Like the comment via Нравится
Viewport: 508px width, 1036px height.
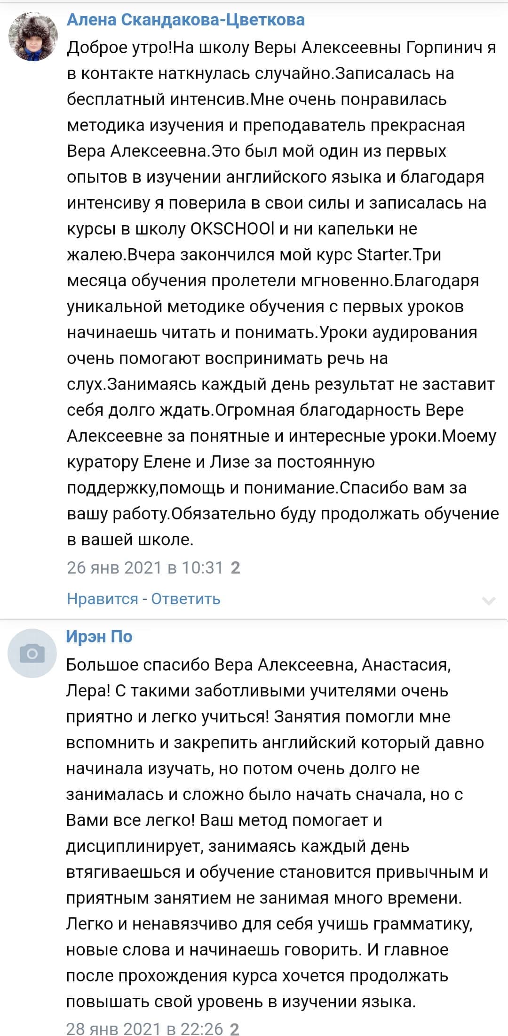point(102,599)
